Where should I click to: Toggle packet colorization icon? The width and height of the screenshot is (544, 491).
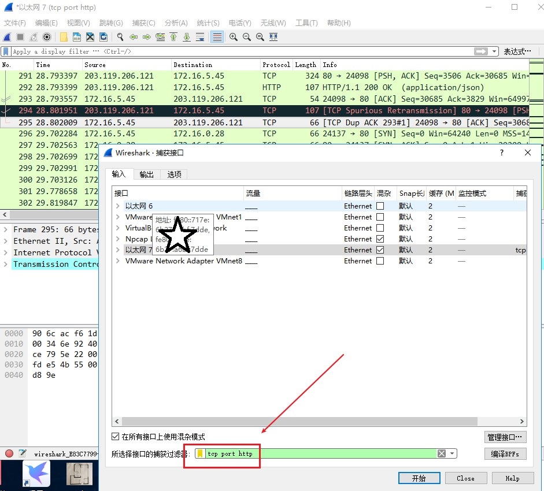coord(217,37)
